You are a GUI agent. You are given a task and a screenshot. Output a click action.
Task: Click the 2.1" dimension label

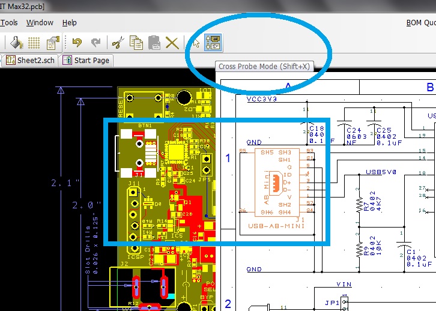(x=65, y=183)
